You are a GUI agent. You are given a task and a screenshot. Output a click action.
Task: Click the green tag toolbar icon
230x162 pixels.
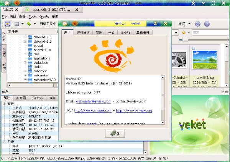[x=29, y=24]
